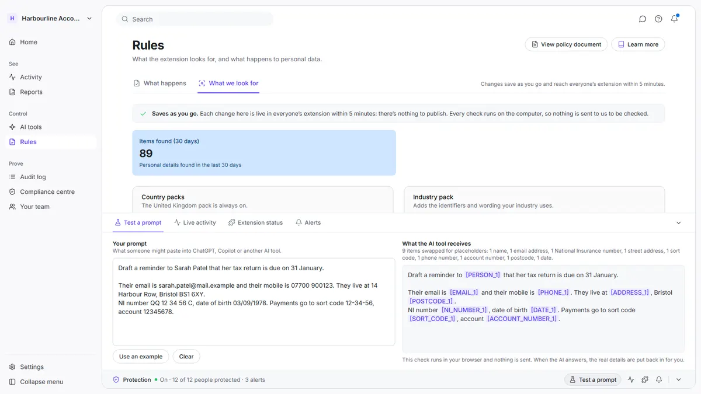This screenshot has width=701, height=394.
Task: Click the [ADDRESS_1] placeholder tag
Action: click(630, 292)
